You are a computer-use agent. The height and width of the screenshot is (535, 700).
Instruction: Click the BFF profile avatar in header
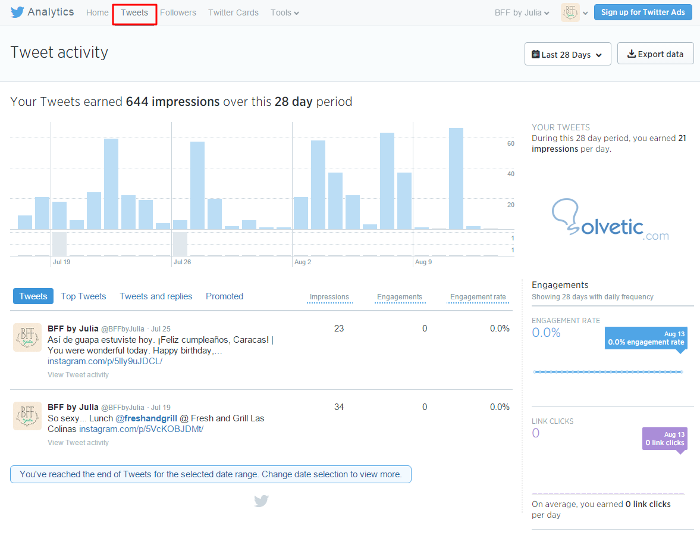[570, 12]
